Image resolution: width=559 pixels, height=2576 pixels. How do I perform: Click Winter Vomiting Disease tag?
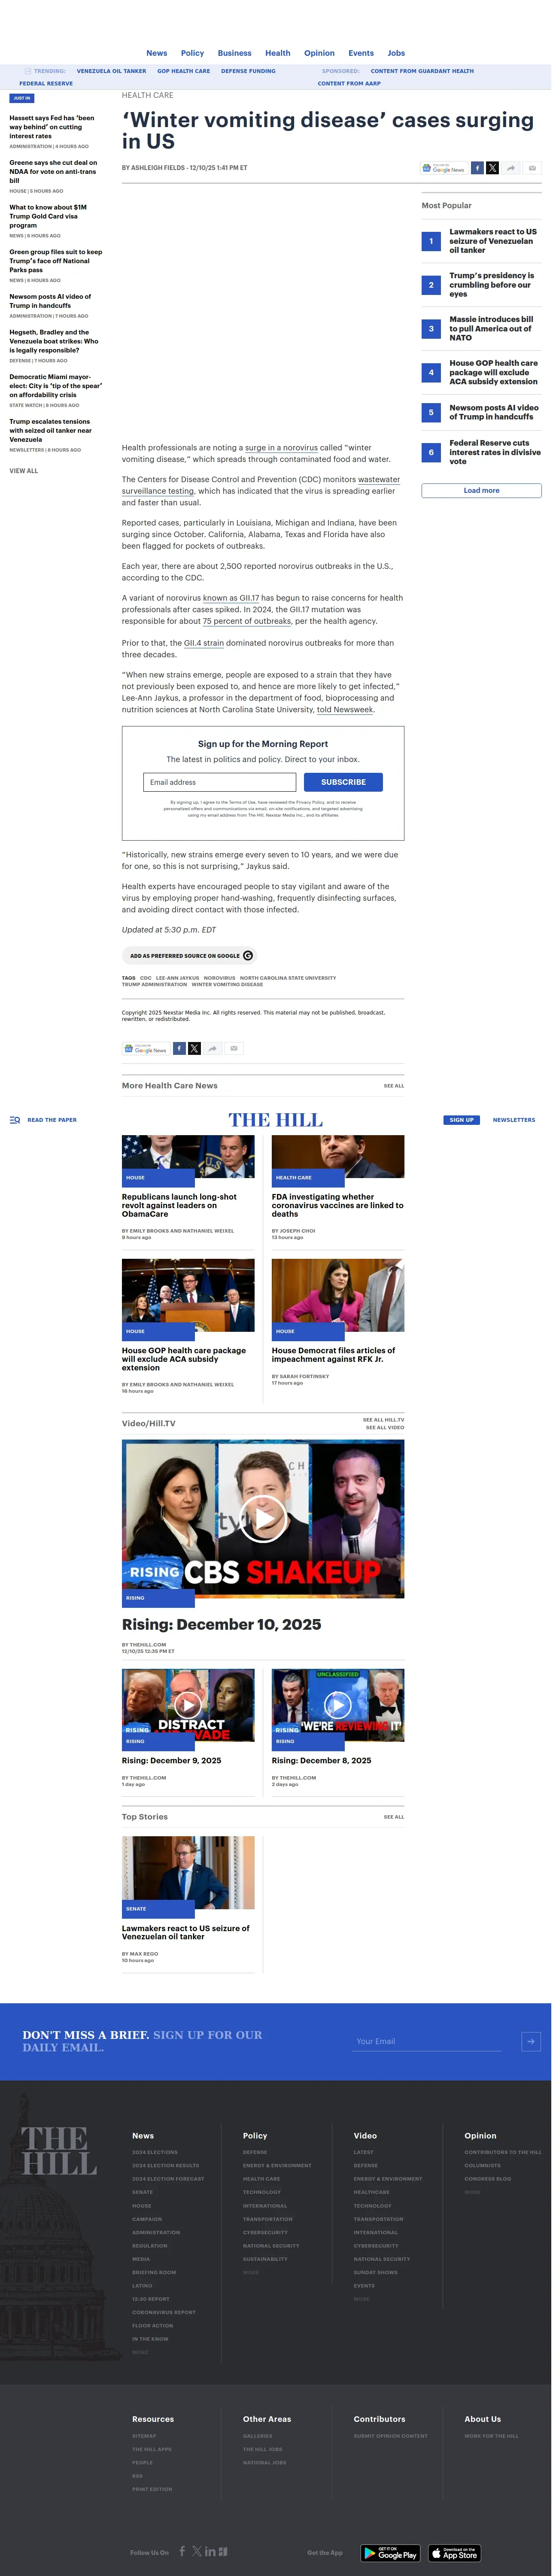227,984
